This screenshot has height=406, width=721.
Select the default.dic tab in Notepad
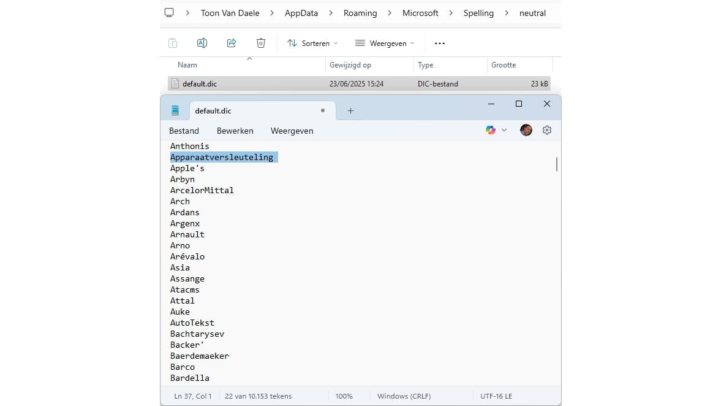pyautogui.click(x=263, y=111)
